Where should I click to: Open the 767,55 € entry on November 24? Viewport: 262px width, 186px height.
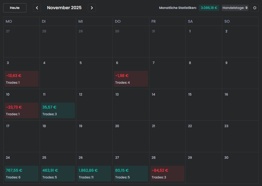click(22, 174)
